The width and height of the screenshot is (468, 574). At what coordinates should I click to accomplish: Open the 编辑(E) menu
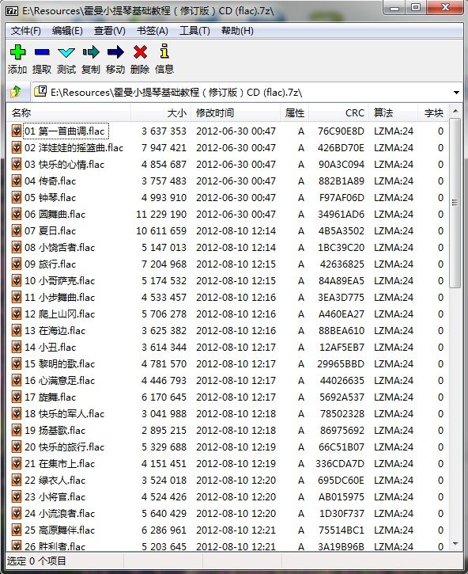tap(67, 31)
